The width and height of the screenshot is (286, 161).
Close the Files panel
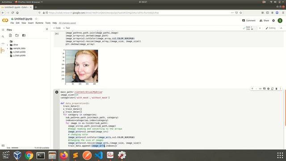47,29
